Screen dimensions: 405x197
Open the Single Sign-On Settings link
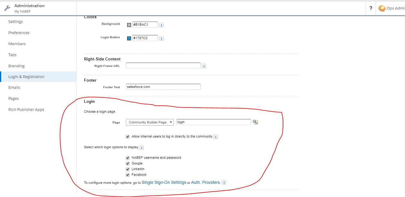pyautogui.click(x=164, y=182)
